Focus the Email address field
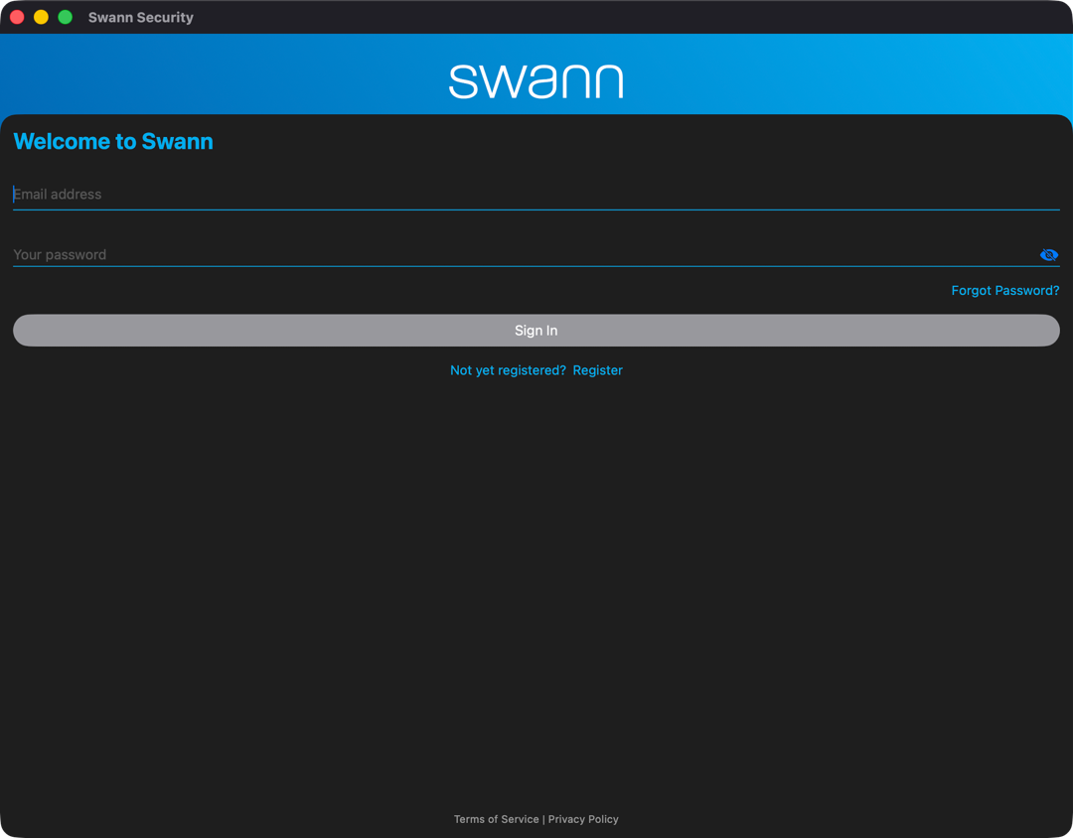Viewport: 1073px width, 838px height. [x=536, y=195]
